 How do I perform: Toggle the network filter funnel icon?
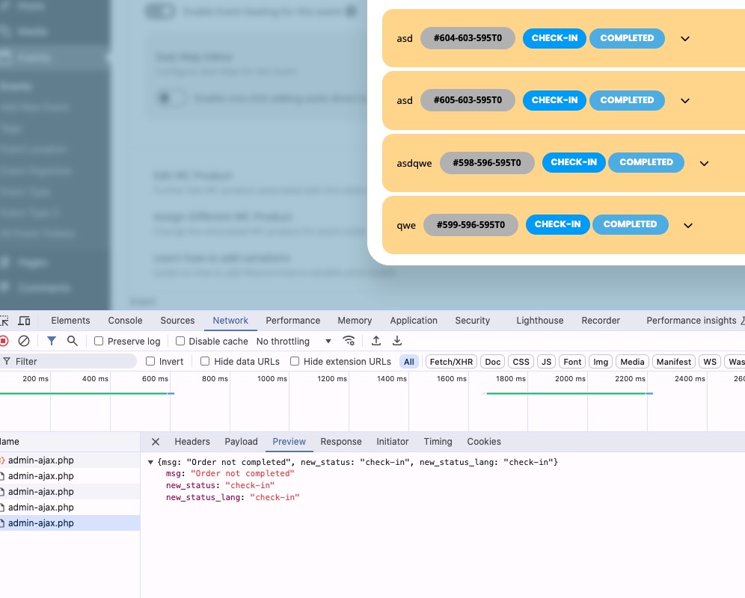pyautogui.click(x=52, y=341)
